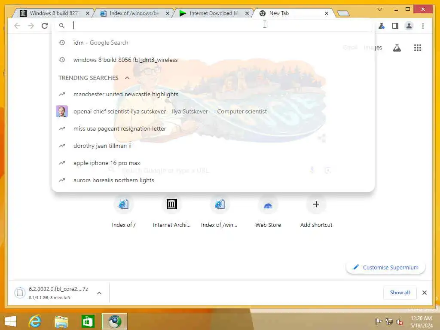Open the Google apps grid icon
This screenshot has width=440, height=330.
[418, 48]
